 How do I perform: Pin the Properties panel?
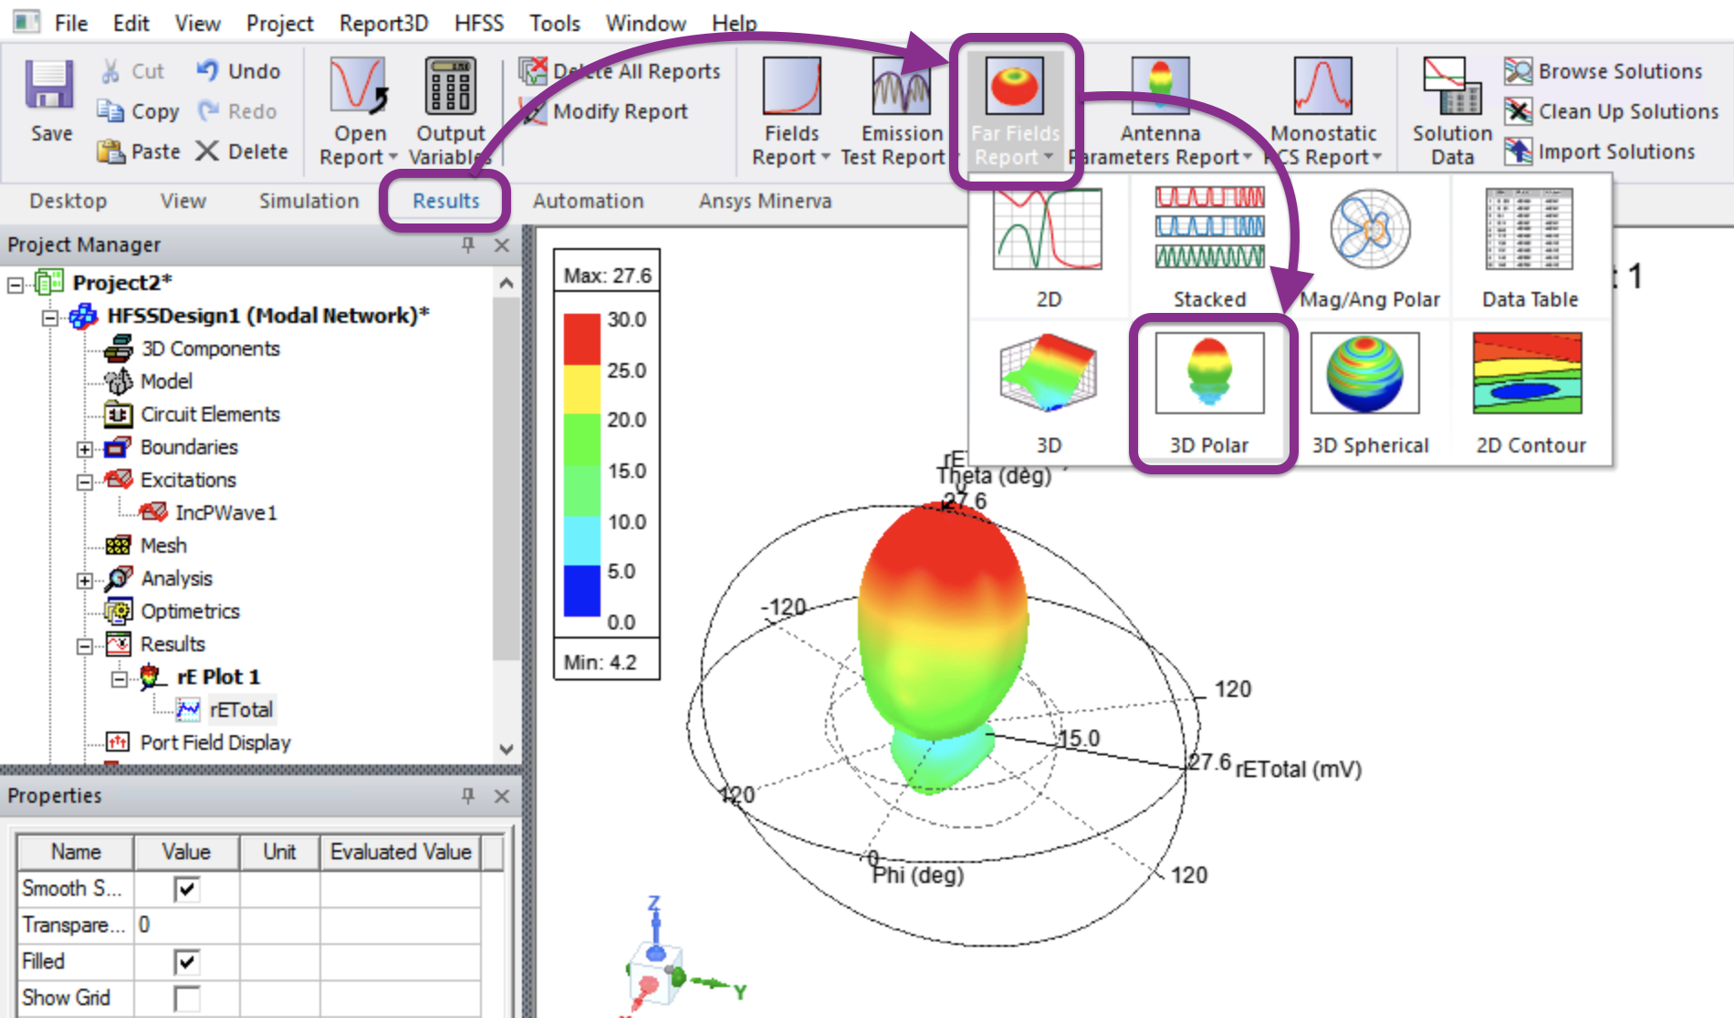(x=468, y=795)
